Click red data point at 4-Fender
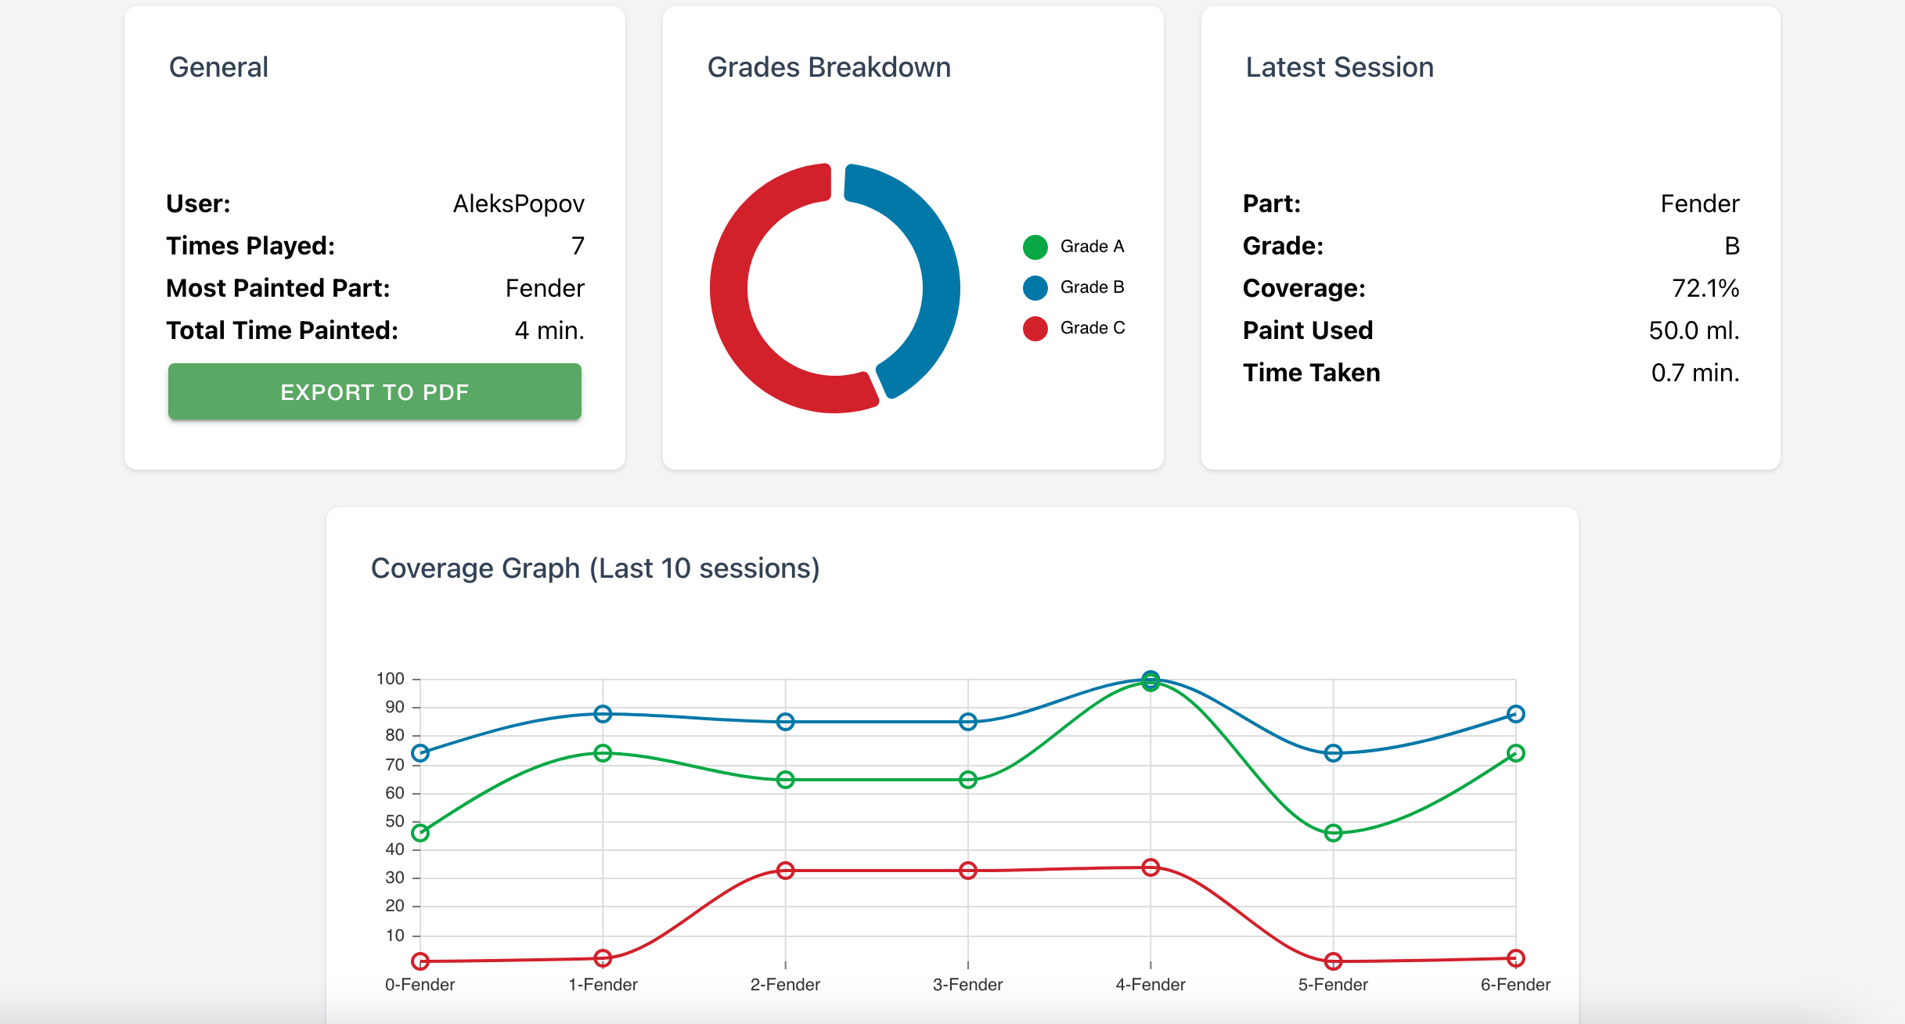 (x=1151, y=867)
